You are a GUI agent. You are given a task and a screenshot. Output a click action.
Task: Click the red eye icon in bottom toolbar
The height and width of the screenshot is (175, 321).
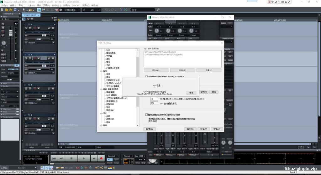coord(77,168)
